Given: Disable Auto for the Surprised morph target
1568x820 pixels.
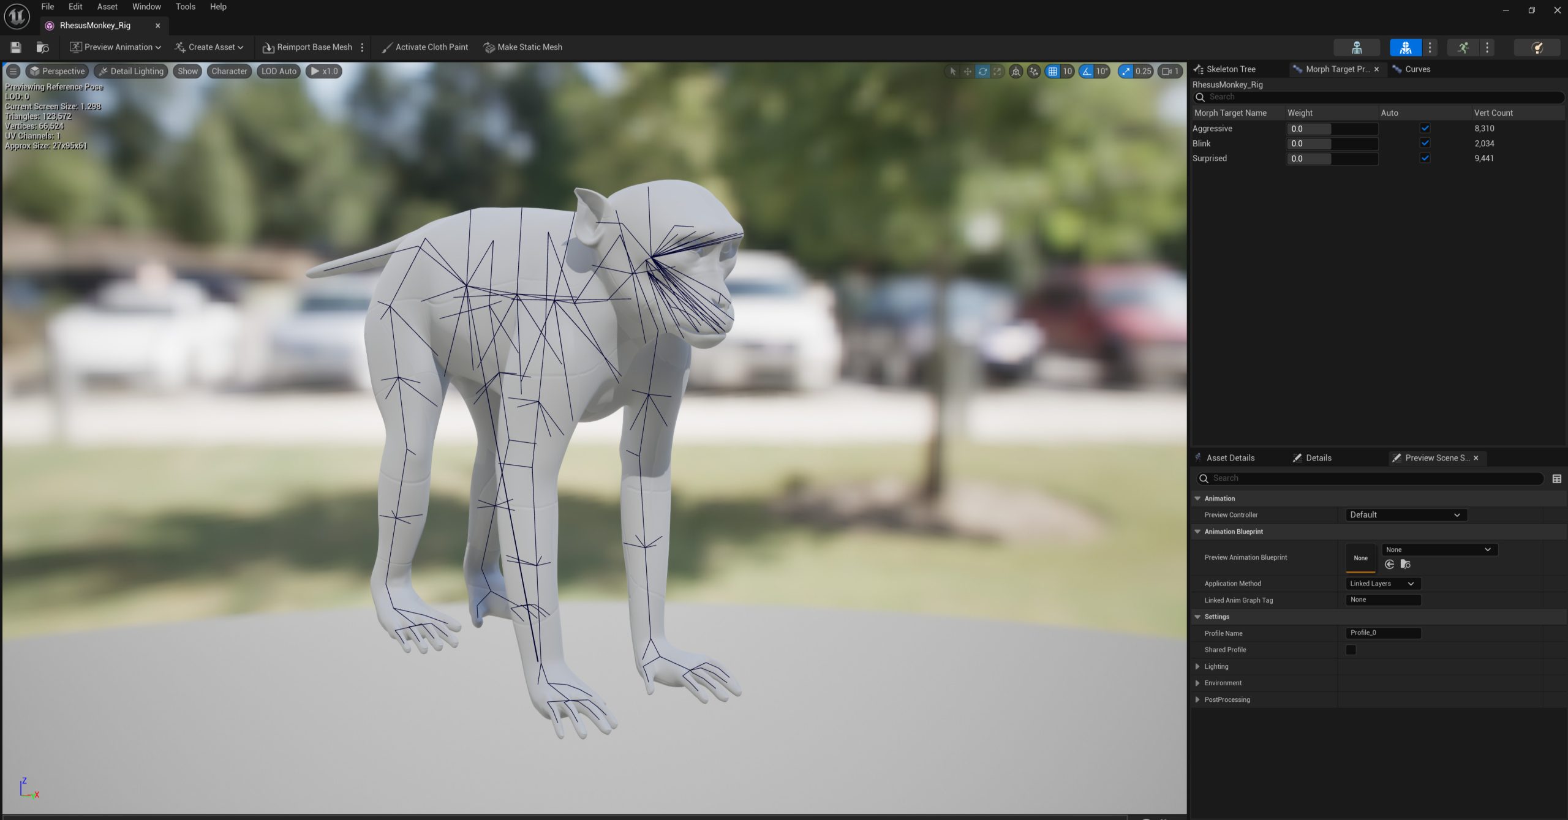Looking at the screenshot, I should click(x=1425, y=158).
